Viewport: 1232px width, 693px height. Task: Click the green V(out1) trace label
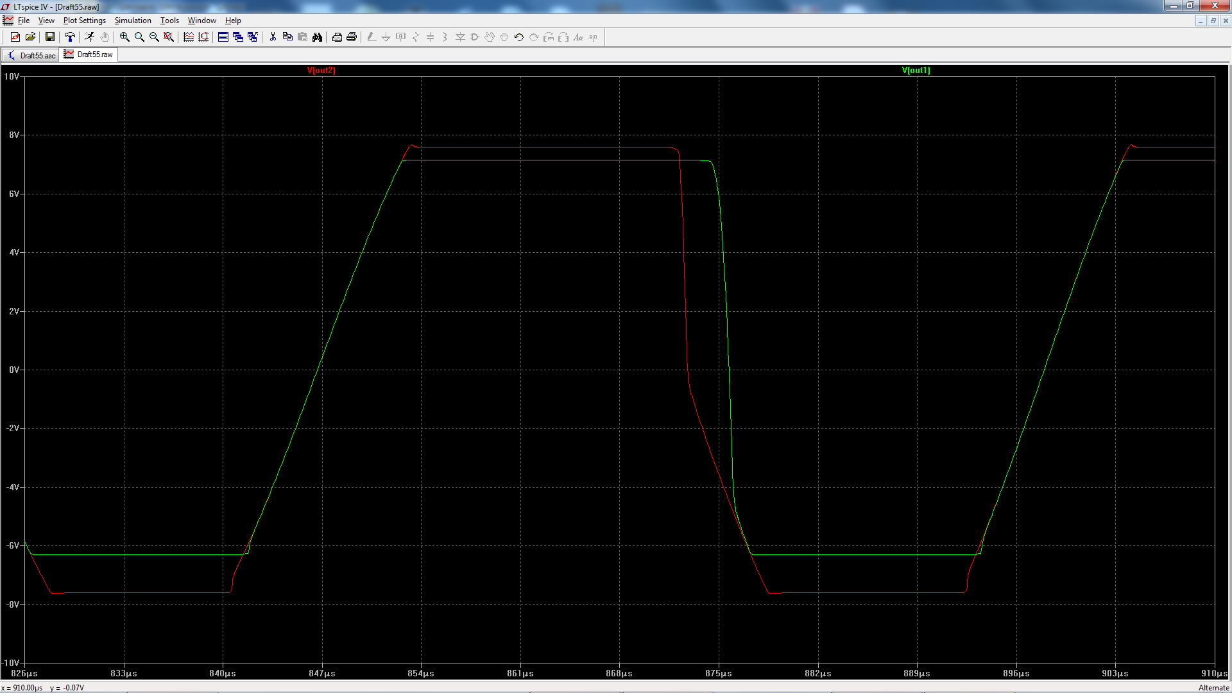(x=916, y=71)
